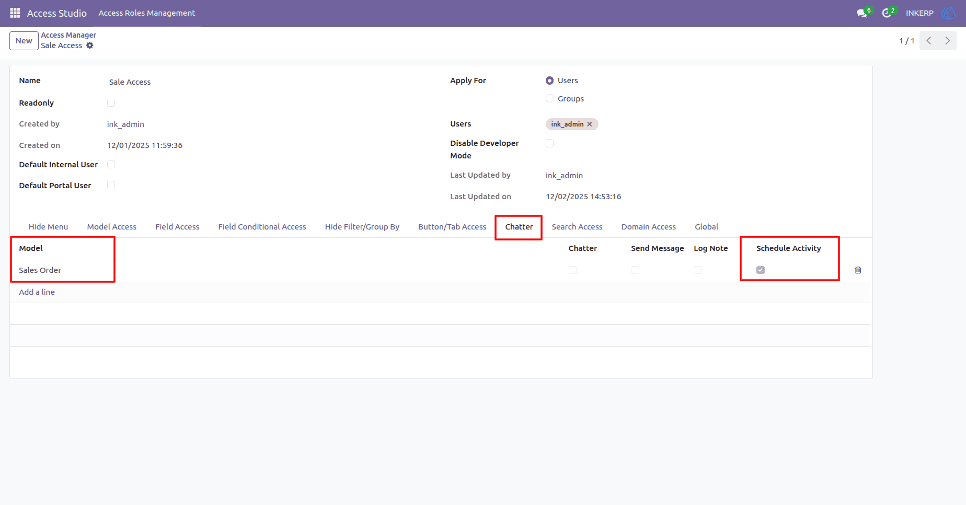Click the Access Studio app title

pos(57,13)
